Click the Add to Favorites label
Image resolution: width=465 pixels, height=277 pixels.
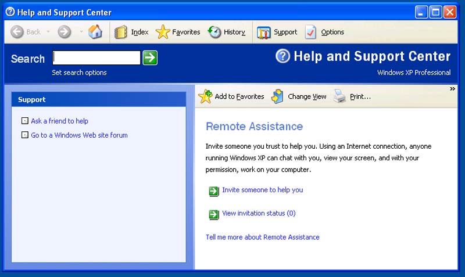coord(239,96)
